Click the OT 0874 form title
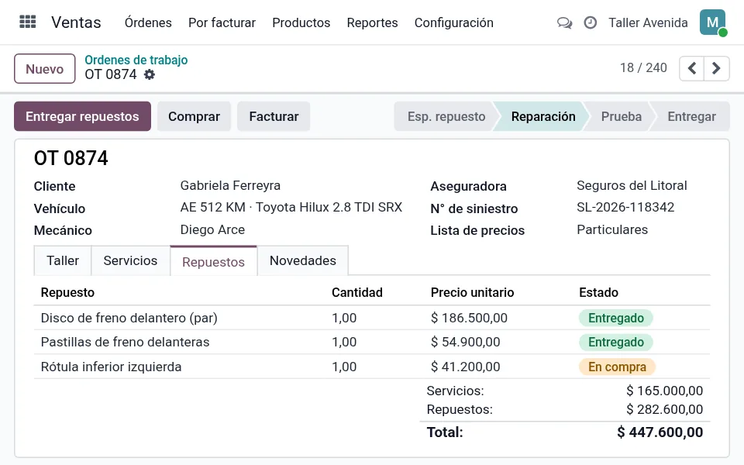The image size is (744, 465). tap(71, 158)
